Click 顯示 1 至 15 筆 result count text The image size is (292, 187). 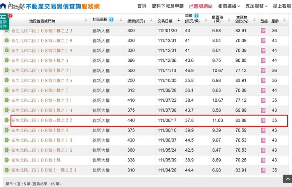[x=33, y=184]
